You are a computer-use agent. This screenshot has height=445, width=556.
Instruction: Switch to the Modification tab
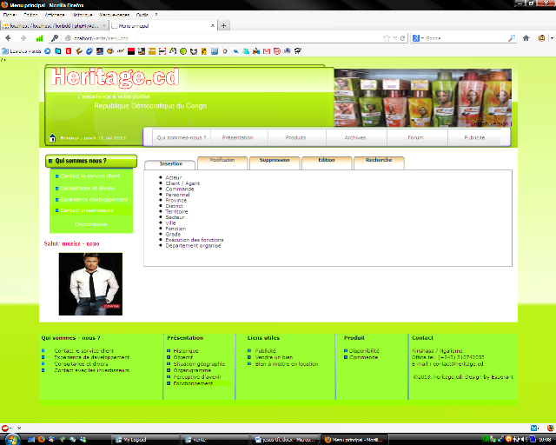pos(222,162)
